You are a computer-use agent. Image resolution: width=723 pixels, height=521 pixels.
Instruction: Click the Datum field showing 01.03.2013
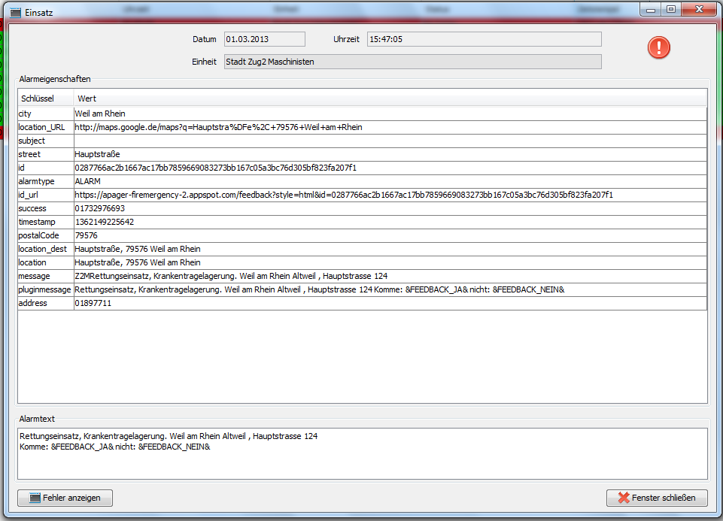pos(264,39)
